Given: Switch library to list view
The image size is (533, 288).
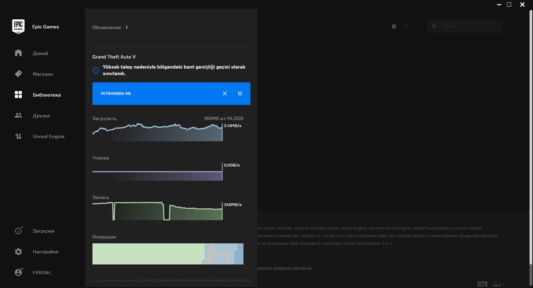Looking at the screenshot, I should click(405, 26).
